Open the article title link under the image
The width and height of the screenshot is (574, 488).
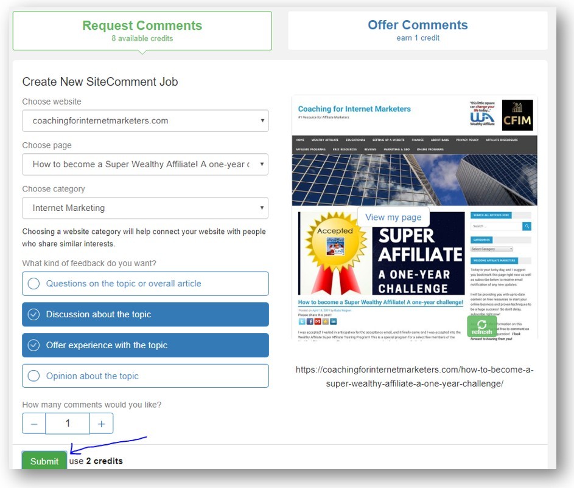click(x=380, y=302)
